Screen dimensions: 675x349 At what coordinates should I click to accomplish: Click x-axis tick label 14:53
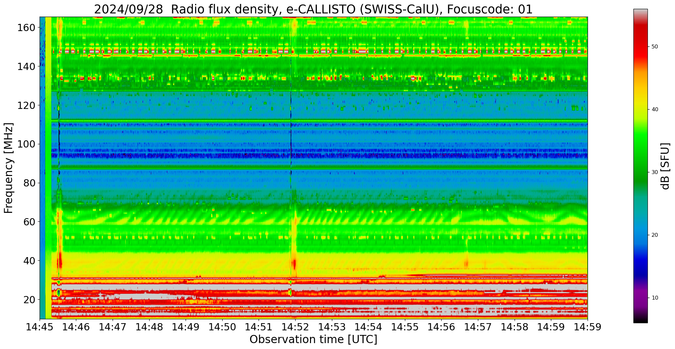332,326
